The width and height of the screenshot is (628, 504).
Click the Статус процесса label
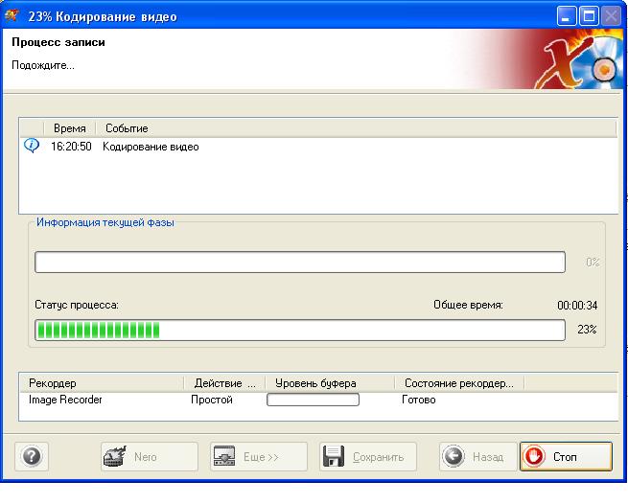tap(77, 305)
